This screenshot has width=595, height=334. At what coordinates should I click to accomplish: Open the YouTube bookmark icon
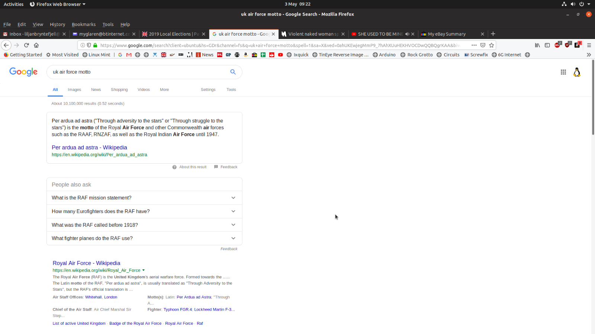[x=280, y=55]
